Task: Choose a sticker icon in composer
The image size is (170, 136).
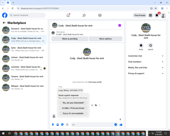Action: pyautogui.click(x=62, y=125)
